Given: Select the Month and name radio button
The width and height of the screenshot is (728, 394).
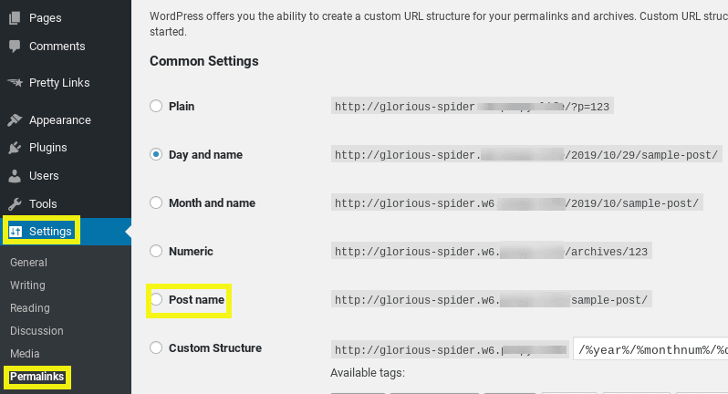Looking at the screenshot, I should click(156, 202).
